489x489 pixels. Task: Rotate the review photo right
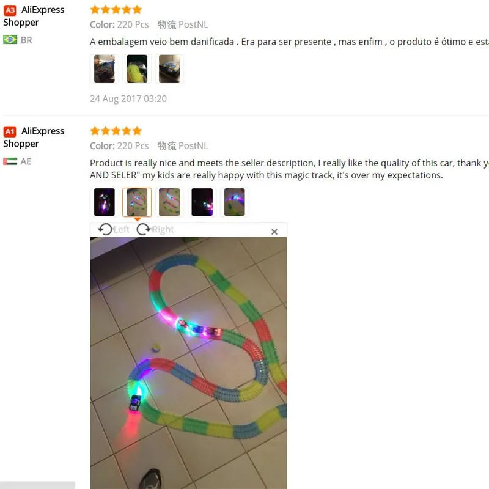(x=155, y=230)
